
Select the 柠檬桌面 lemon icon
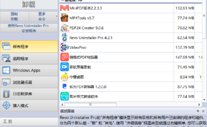tap(64, 77)
